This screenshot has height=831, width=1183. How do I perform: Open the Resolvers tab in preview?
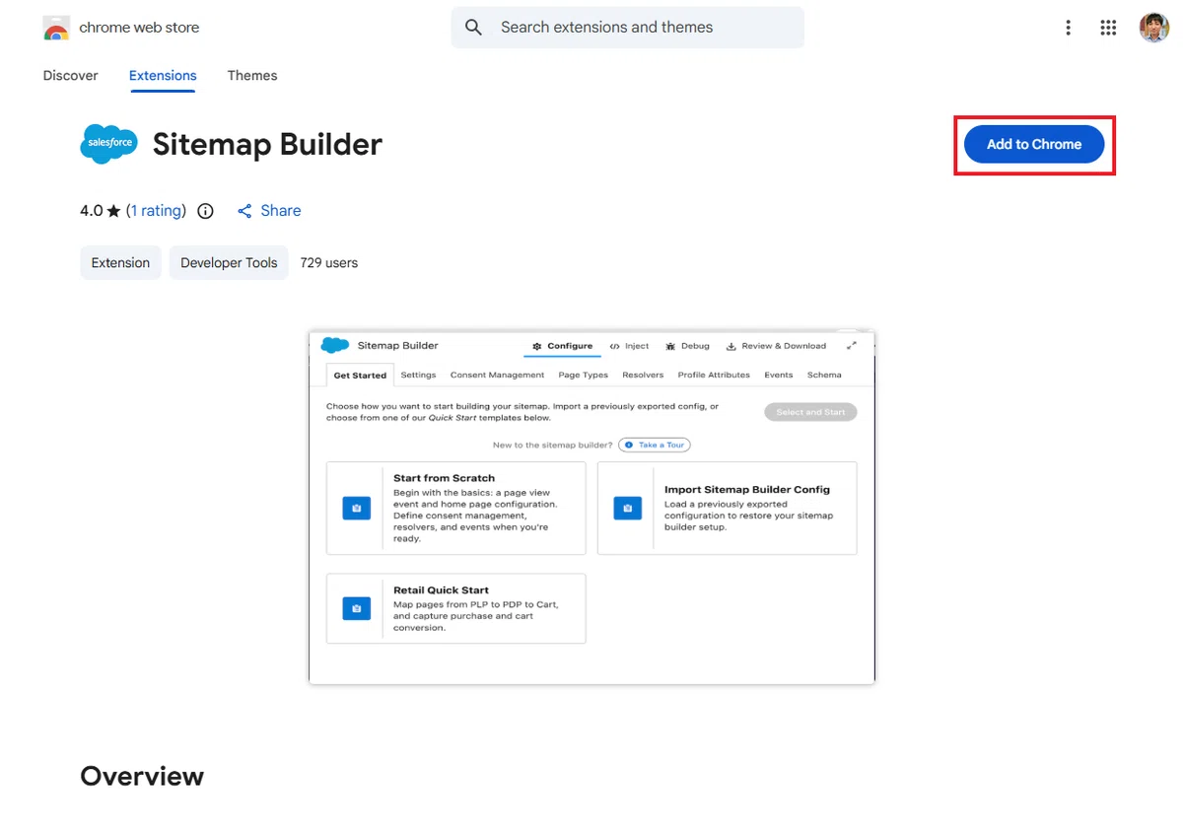pos(643,376)
